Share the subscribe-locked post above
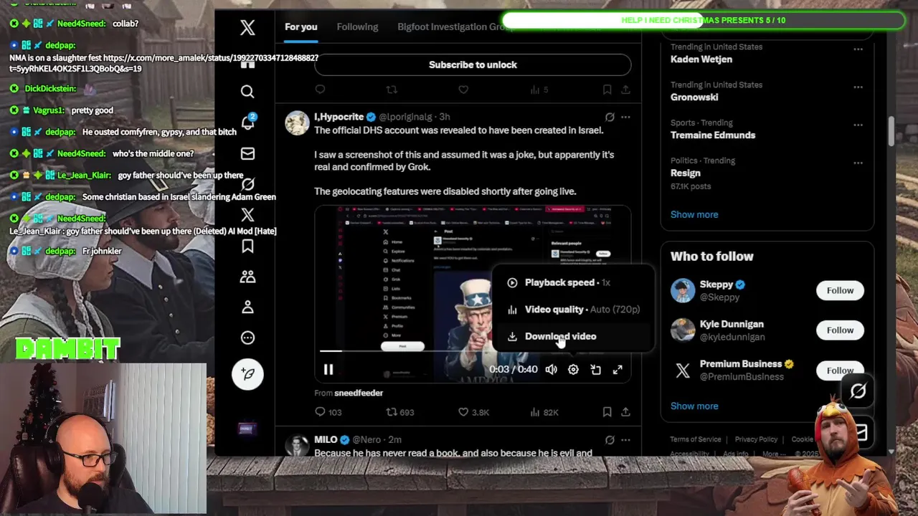Screen dimensions: 918x516 pyautogui.click(x=625, y=90)
